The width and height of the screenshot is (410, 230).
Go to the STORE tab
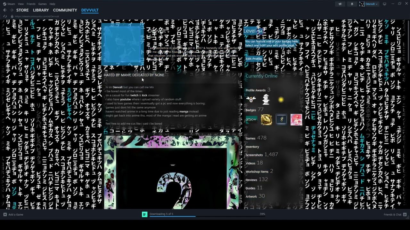click(x=22, y=10)
